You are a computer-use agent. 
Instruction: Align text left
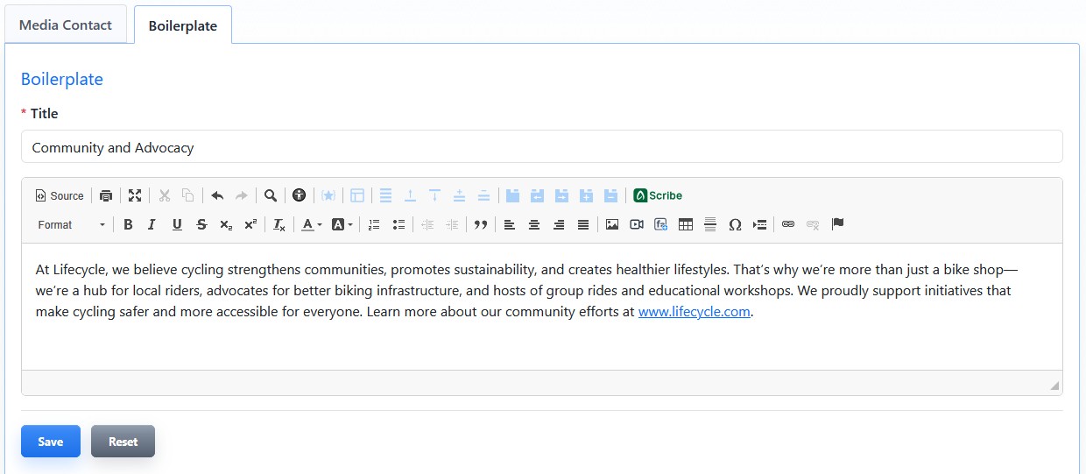(510, 225)
